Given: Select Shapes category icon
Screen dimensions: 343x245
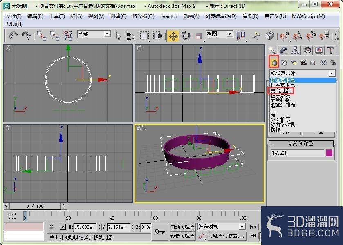Looking at the screenshot, I should [x=284, y=63].
